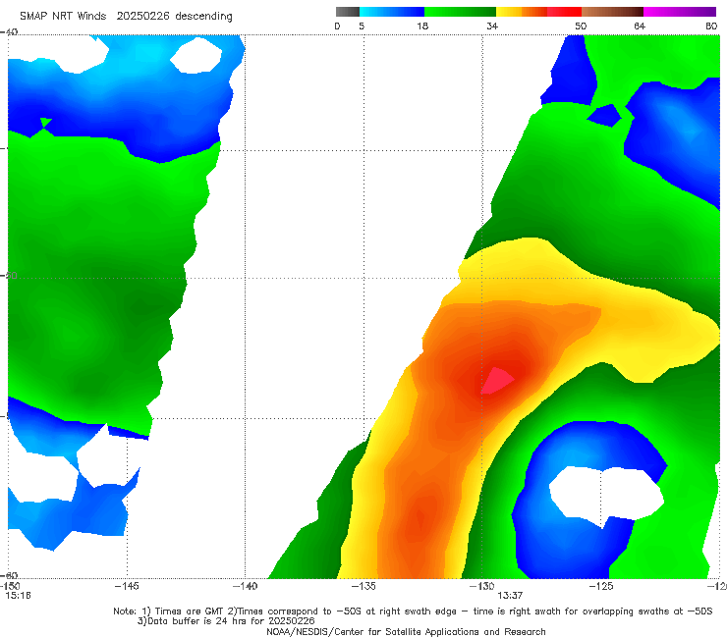Click the white hole inside the blue ring
The height and width of the screenshot is (638, 727).
[606, 496]
